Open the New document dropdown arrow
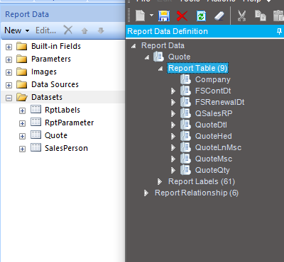The image size is (284, 262). tap(151, 16)
